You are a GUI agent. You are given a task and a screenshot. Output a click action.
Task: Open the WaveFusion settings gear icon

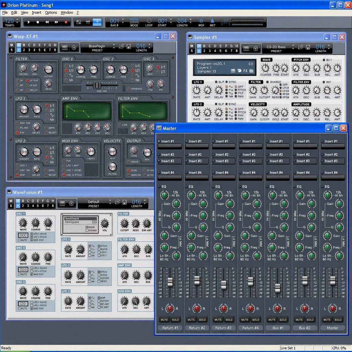pos(71,203)
